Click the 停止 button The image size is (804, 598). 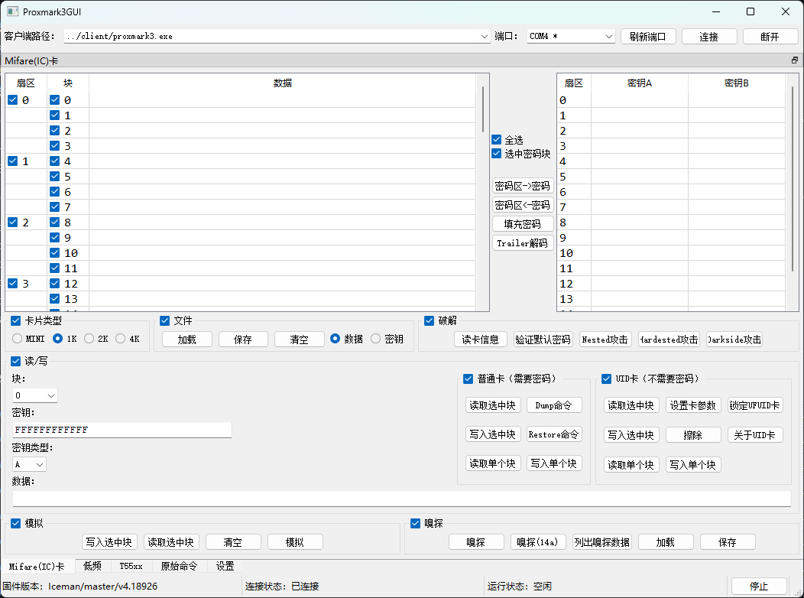(759, 586)
